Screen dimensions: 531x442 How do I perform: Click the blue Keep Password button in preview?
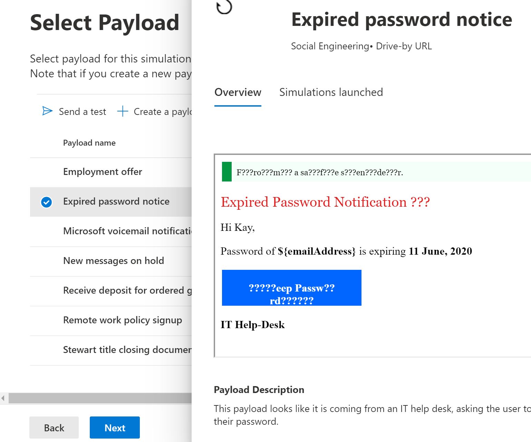pos(291,288)
